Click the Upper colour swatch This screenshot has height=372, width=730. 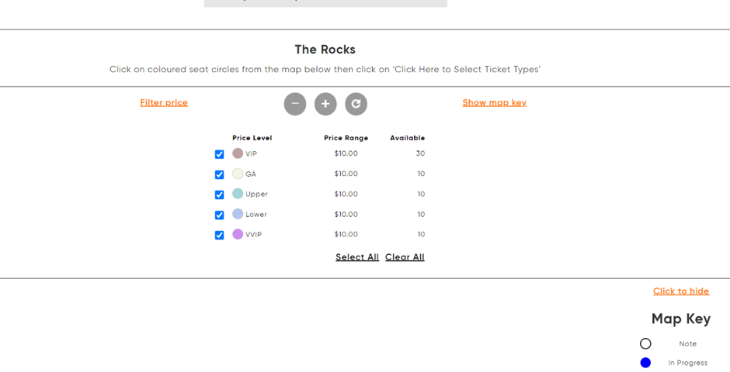click(238, 194)
